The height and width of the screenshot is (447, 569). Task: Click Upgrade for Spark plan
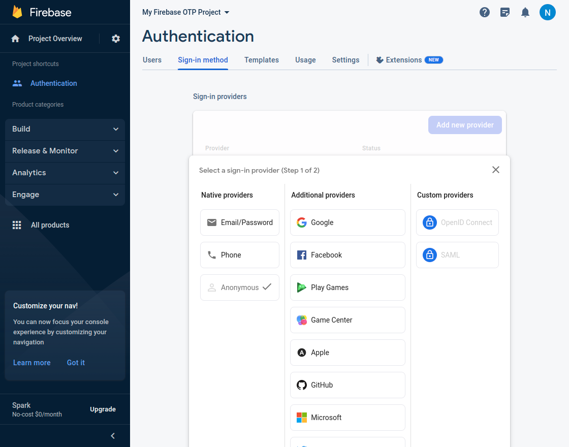pyautogui.click(x=103, y=409)
